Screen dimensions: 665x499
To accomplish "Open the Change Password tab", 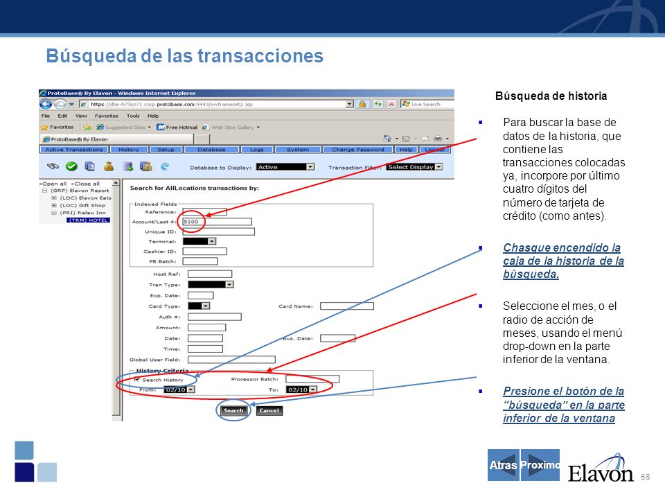I will point(357,150).
